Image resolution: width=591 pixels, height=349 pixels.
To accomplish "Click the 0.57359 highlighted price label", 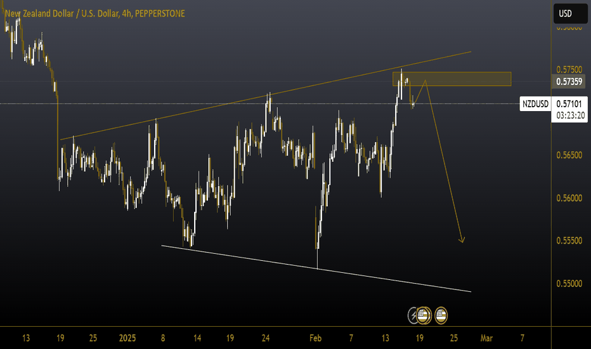I will click(569, 81).
